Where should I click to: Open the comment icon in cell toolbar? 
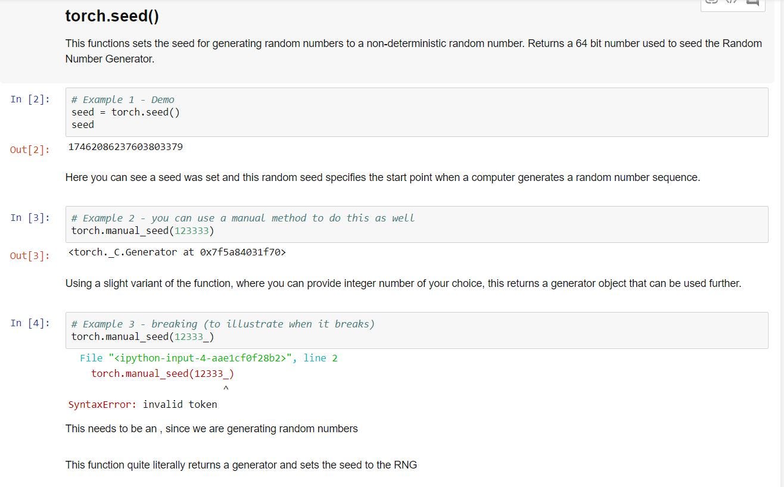click(x=752, y=2)
